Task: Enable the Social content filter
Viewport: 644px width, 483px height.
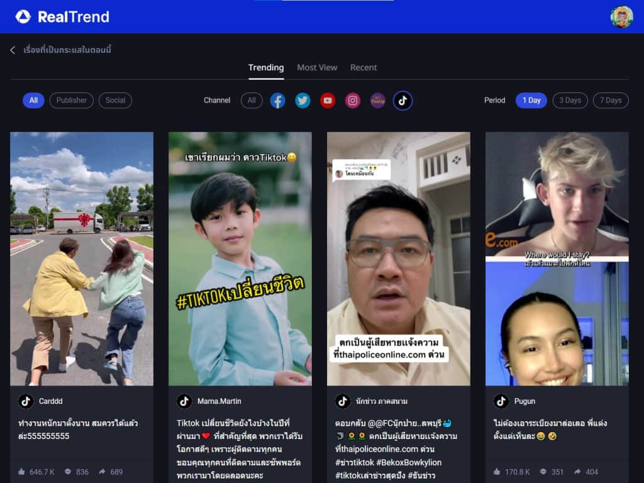Action: (x=115, y=101)
